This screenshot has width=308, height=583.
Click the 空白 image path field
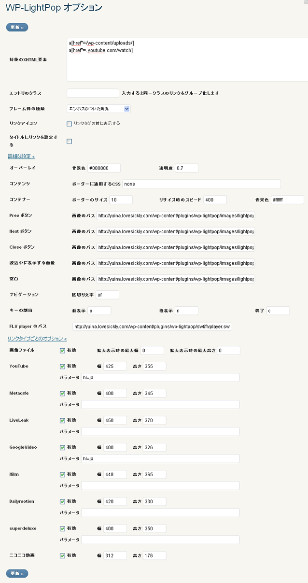176,279
